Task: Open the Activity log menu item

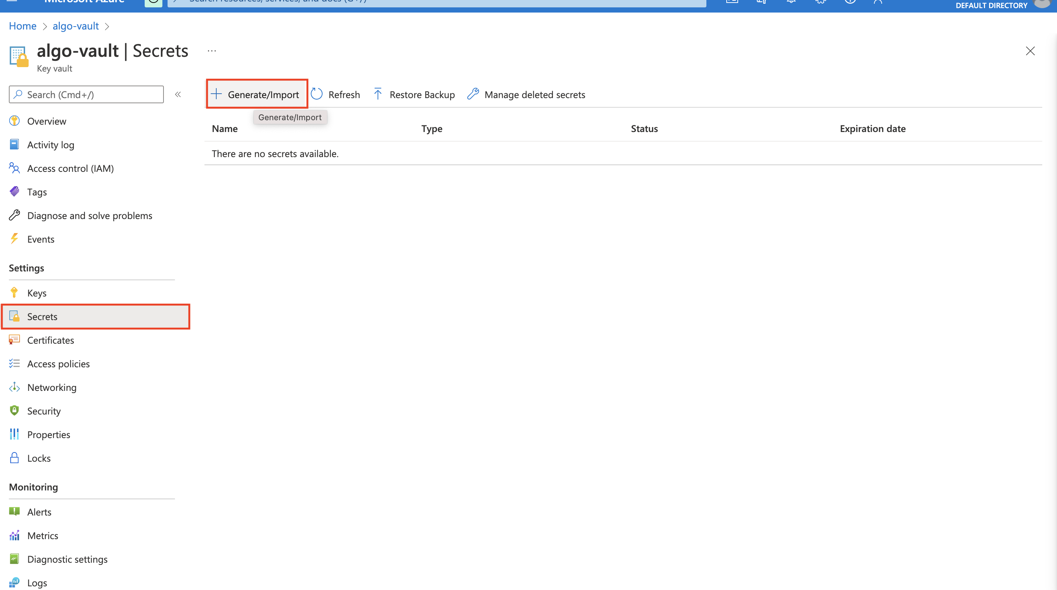Action: tap(51, 144)
